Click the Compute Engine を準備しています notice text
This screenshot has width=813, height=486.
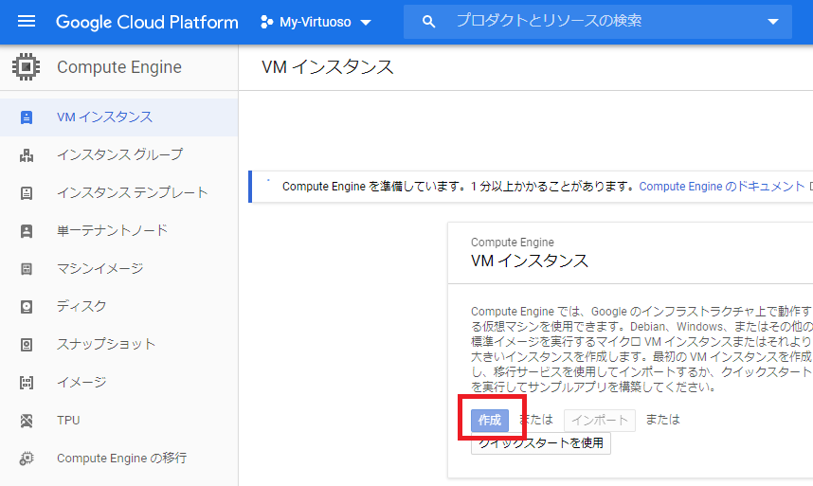tap(460, 187)
